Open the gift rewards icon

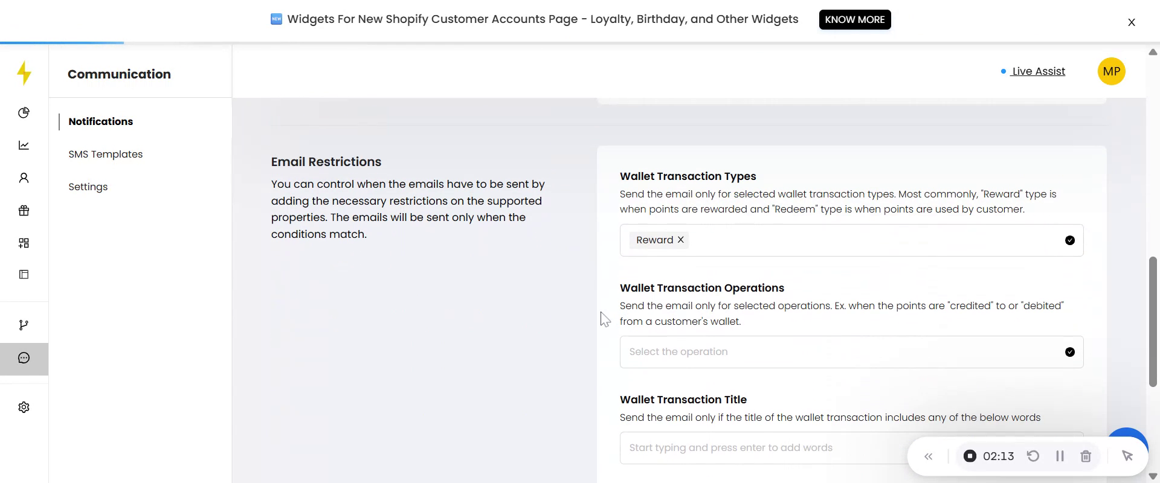coord(24,211)
